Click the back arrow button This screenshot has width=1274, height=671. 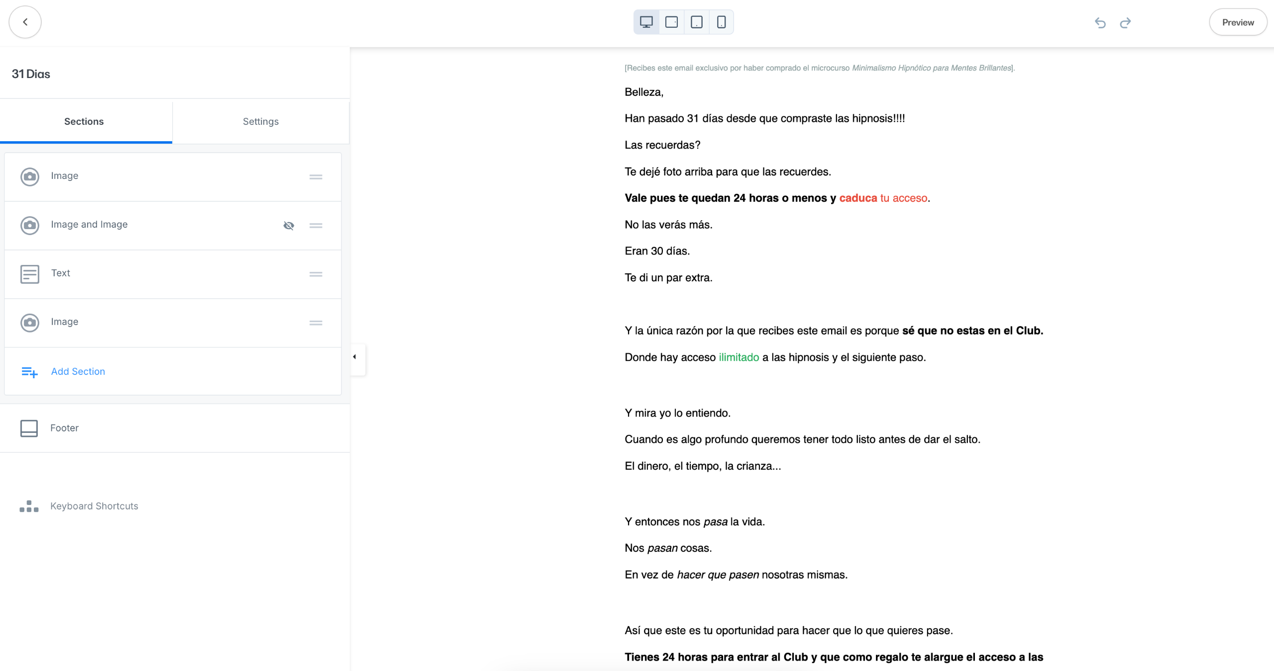click(25, 22)
